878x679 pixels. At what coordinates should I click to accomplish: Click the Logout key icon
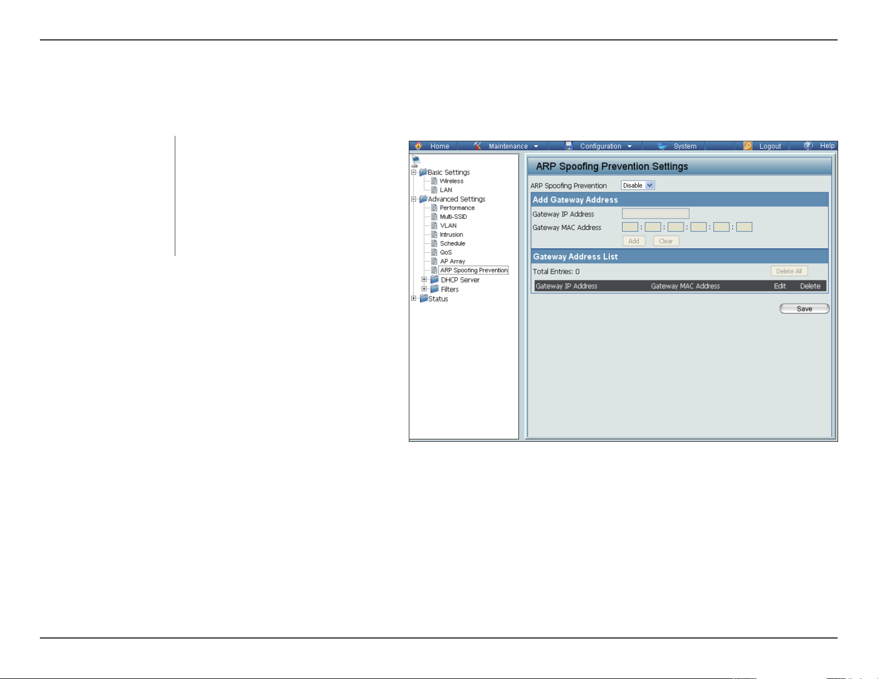pos(748,146)
